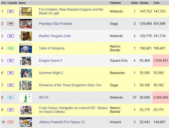Viewport: 169px width, 128px height.
Task: Click the X360 console badge for Tales of Vesperia
Action: [x=10, y=48]
